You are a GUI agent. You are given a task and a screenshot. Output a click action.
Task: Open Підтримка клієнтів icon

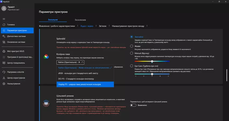point(4,72)
